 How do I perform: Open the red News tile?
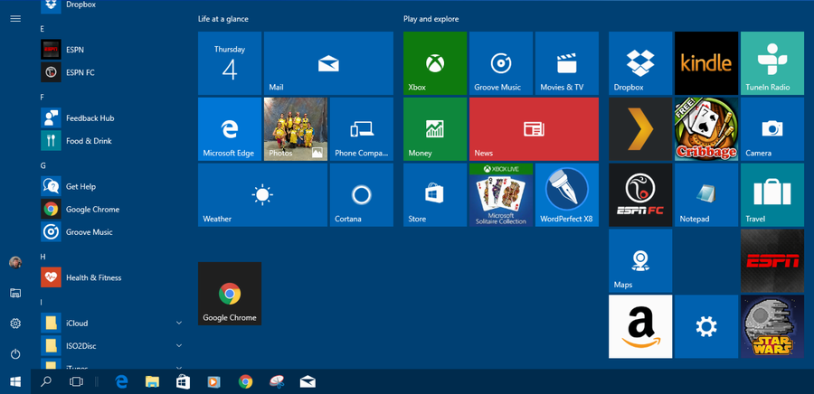click(534, 129)
